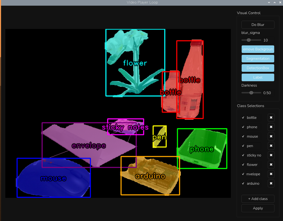The image size is (283, 221).
Task: Click the Video Player Loop window title
Action: click(x=142, y=2)
